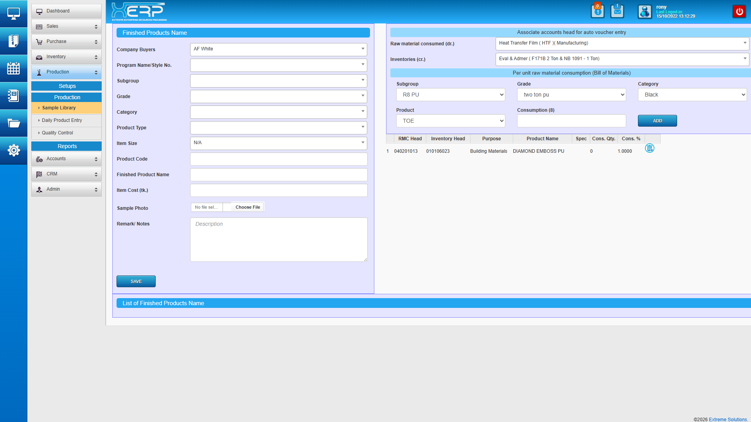The width and height of the screenshot is (751, 422).
Task: Open the Category dropdown showing Black
Action: click(x=692, y=95)
